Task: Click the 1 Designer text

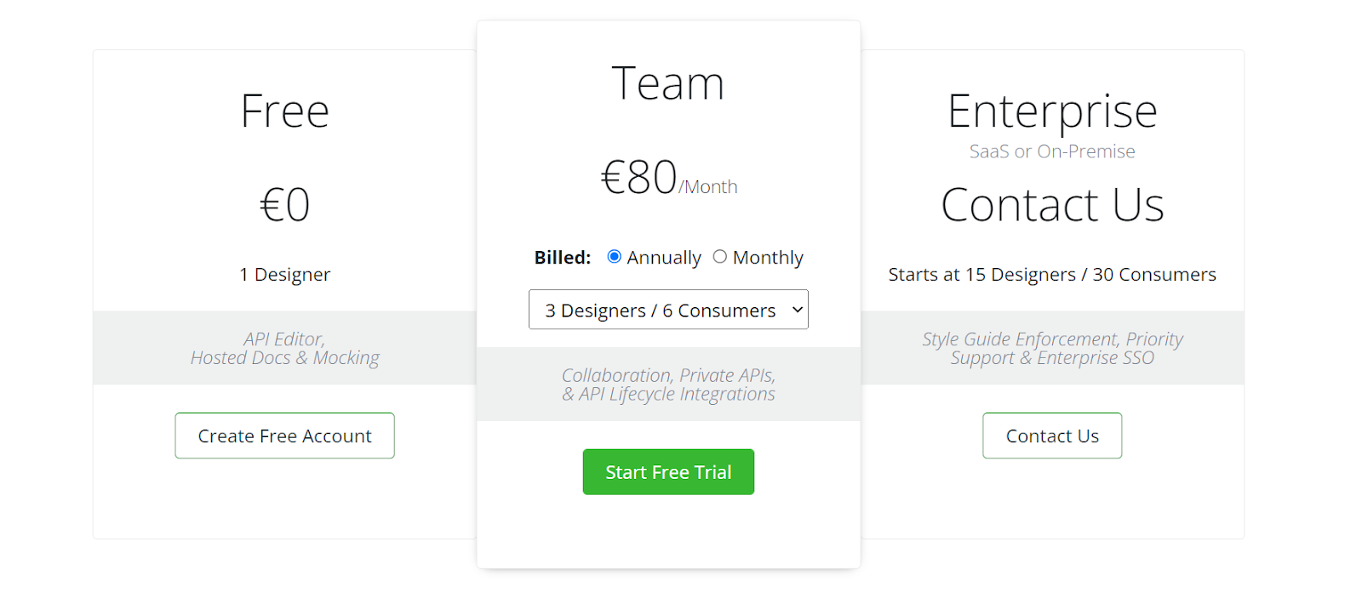Action: 284,274
